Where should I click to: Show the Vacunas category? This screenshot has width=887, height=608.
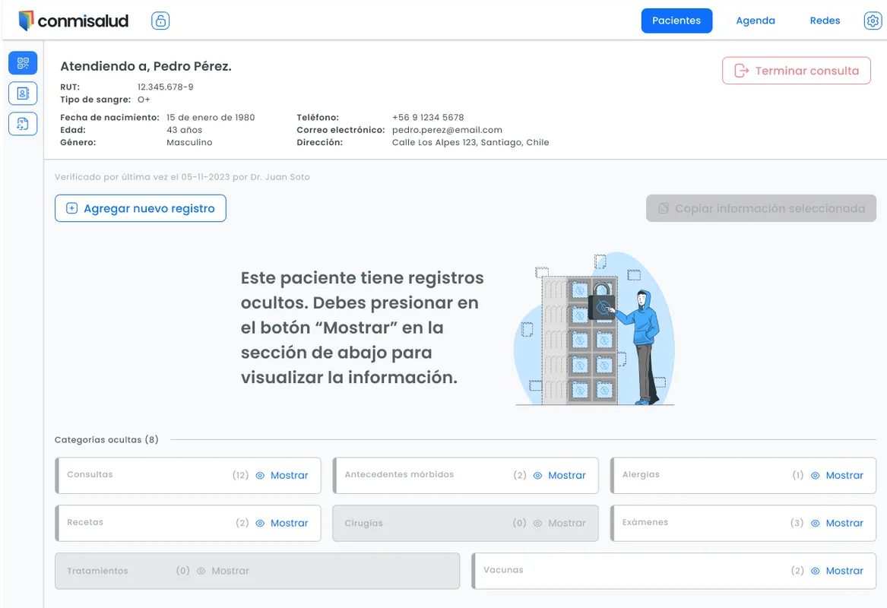coord(838,572)
